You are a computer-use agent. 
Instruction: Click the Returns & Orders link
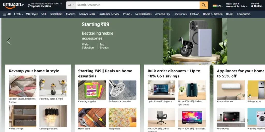pyautogui.click(x=256, y=5)
